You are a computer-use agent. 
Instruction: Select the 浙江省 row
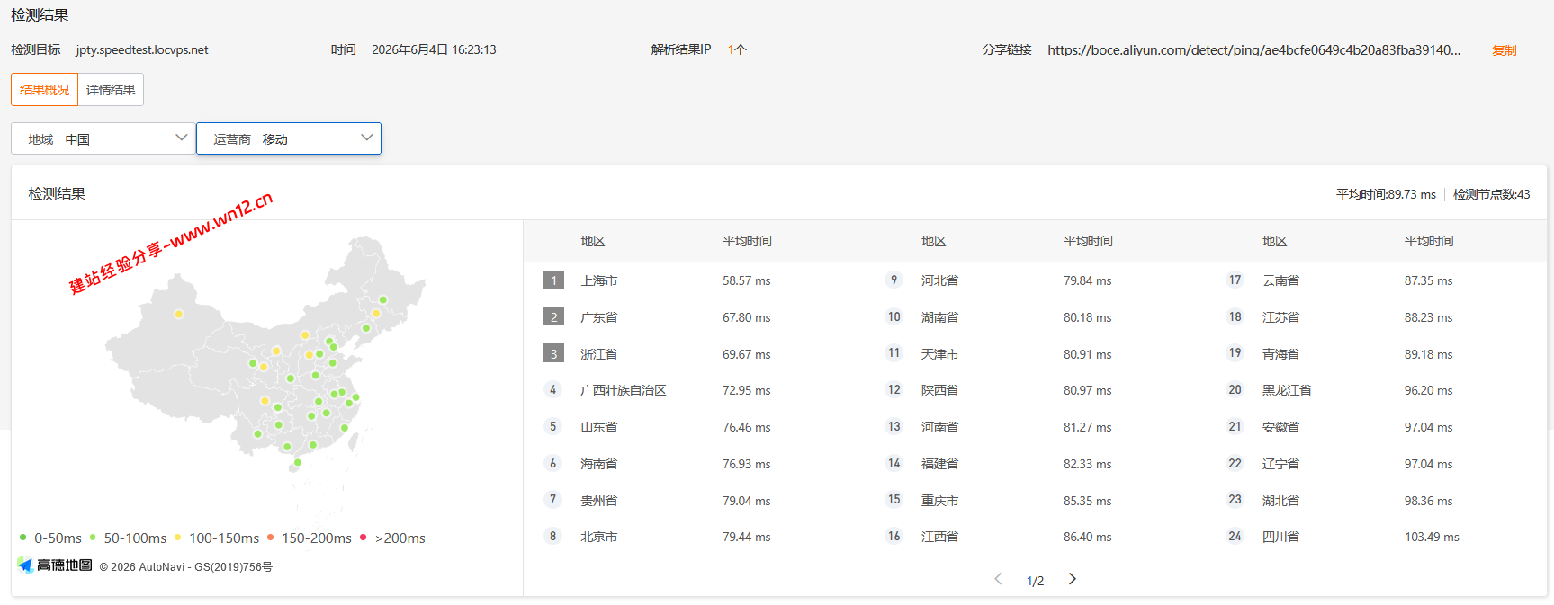694,354
